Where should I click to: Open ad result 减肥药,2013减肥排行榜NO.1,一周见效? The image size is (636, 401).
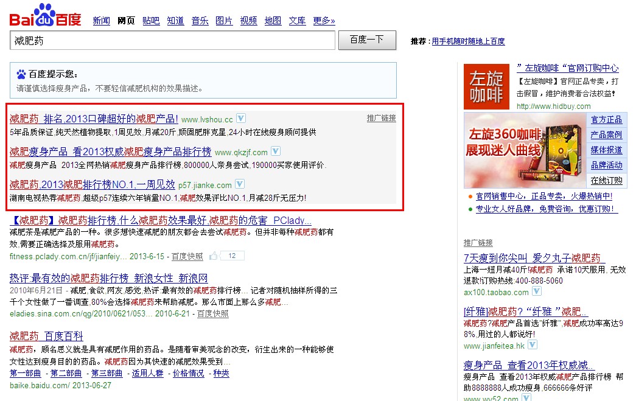pos(92,184)
